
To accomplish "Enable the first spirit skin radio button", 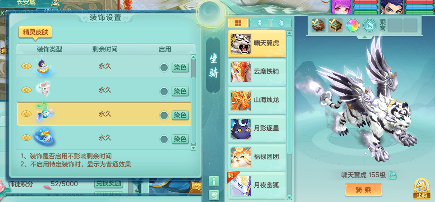I will 164,68.
